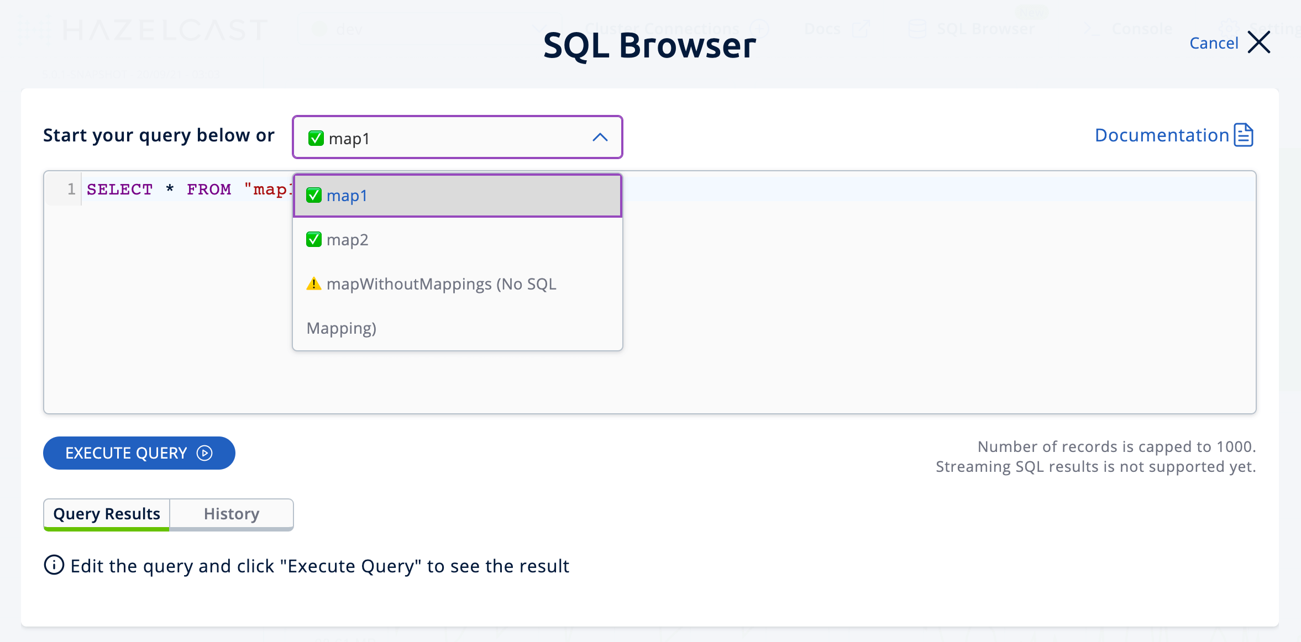The image size is (1301, 642).
Task: Click the play icon on Execute Query
Action: pyautogui.click(x=204, y=453)
